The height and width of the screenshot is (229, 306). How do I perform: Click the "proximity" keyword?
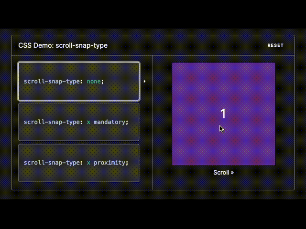[x=110, y=163]
